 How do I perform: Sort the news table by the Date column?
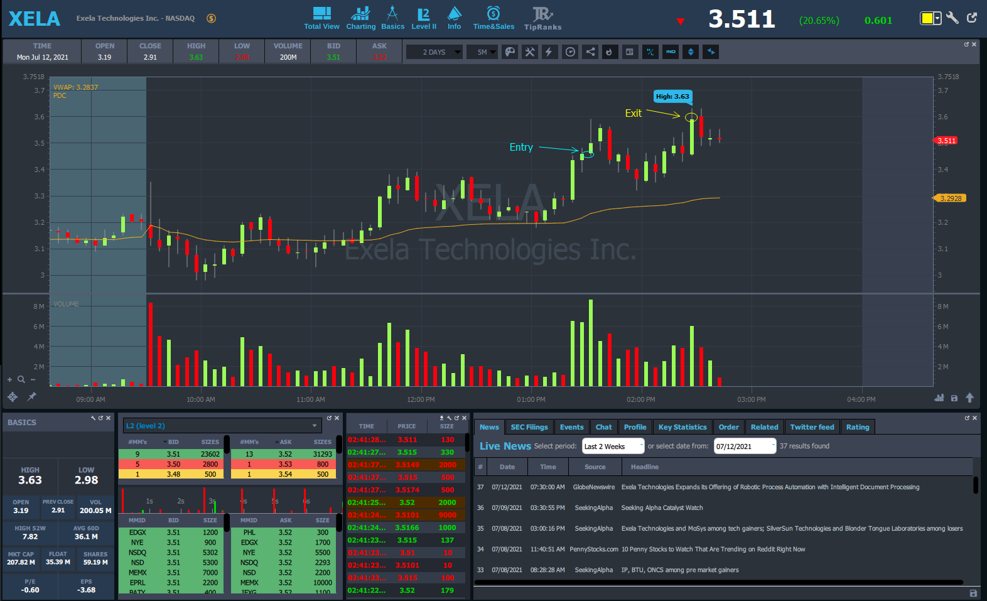[507, 467]
